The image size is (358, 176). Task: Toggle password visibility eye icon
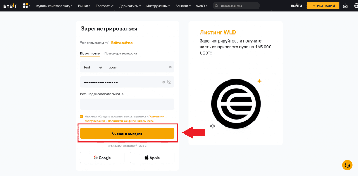click(x=169, y=82)
